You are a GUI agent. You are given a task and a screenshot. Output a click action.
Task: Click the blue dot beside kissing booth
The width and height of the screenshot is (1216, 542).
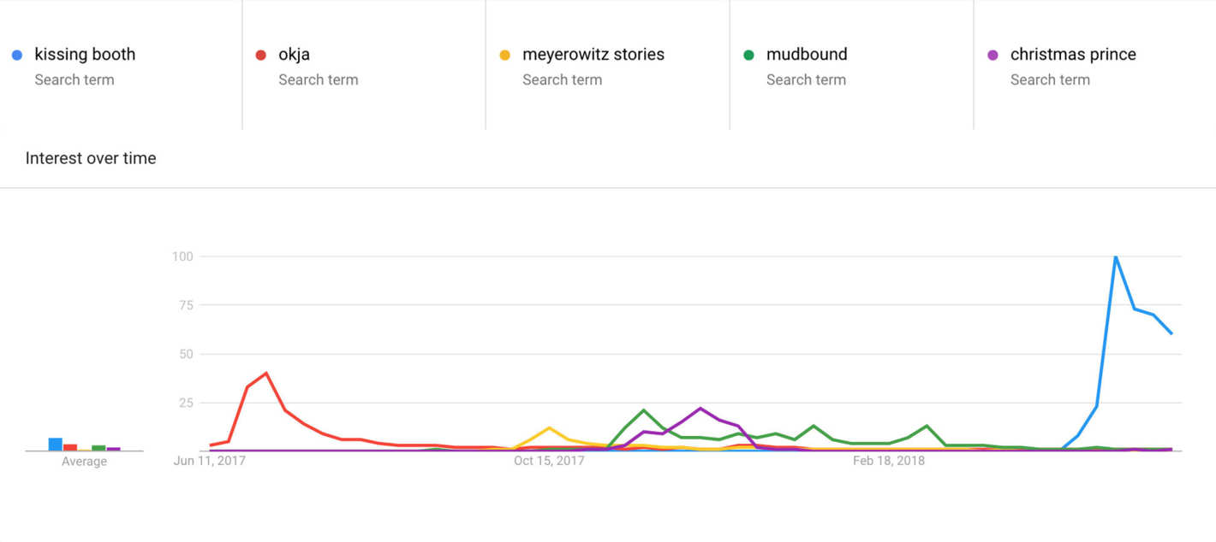(x=17, y=56)
